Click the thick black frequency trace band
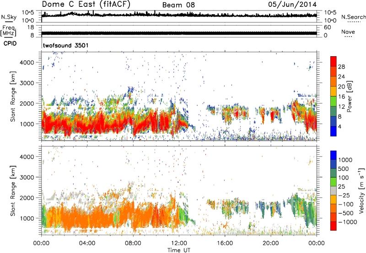366x253 pixels. 179,33
